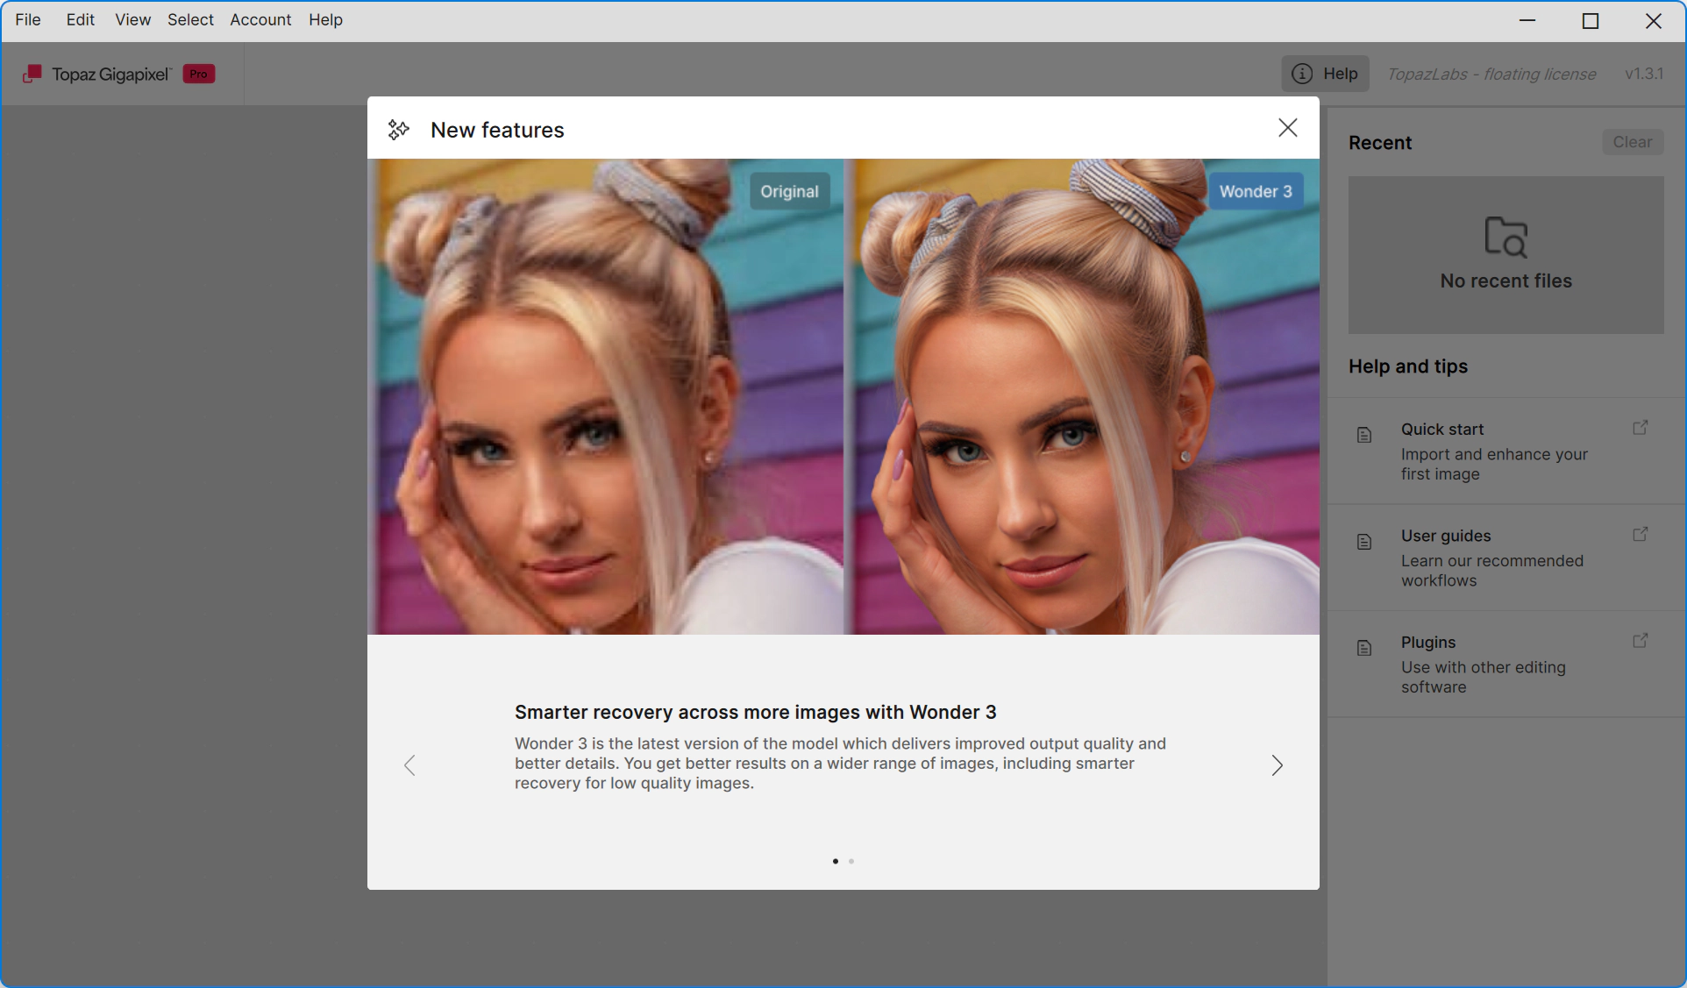Click 'Learn our recommended workflows' text
This screenshot has height=988, width=1687.
click(1491, 571)
